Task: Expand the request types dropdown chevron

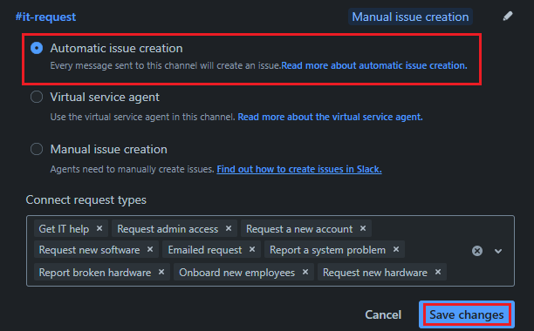Action: (x=498, y=251)
